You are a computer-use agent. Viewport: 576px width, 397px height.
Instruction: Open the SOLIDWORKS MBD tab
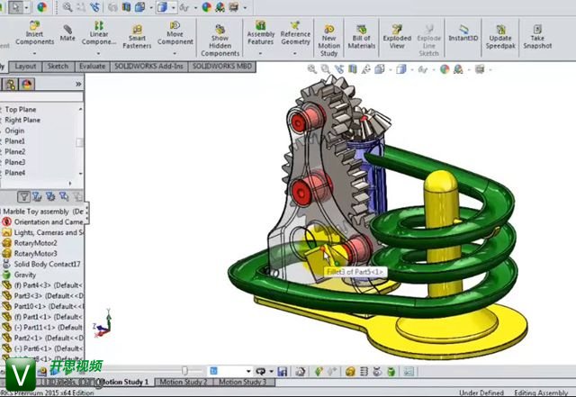pyautogui.click(x=222, y=67)
